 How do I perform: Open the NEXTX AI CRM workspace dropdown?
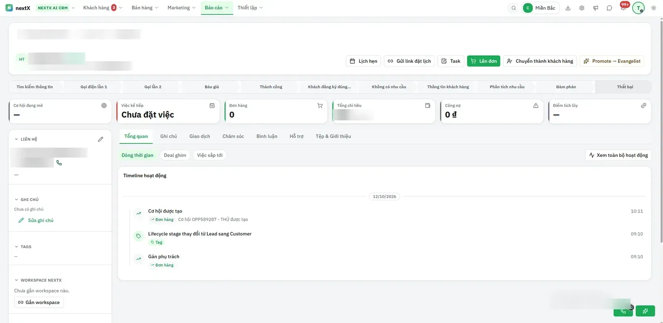[56, 8]
